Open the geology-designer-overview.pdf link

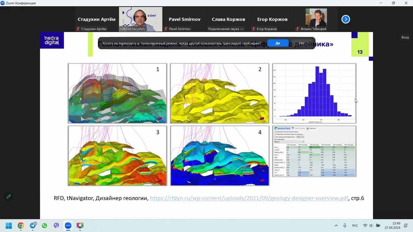click(x=249, y=198)
